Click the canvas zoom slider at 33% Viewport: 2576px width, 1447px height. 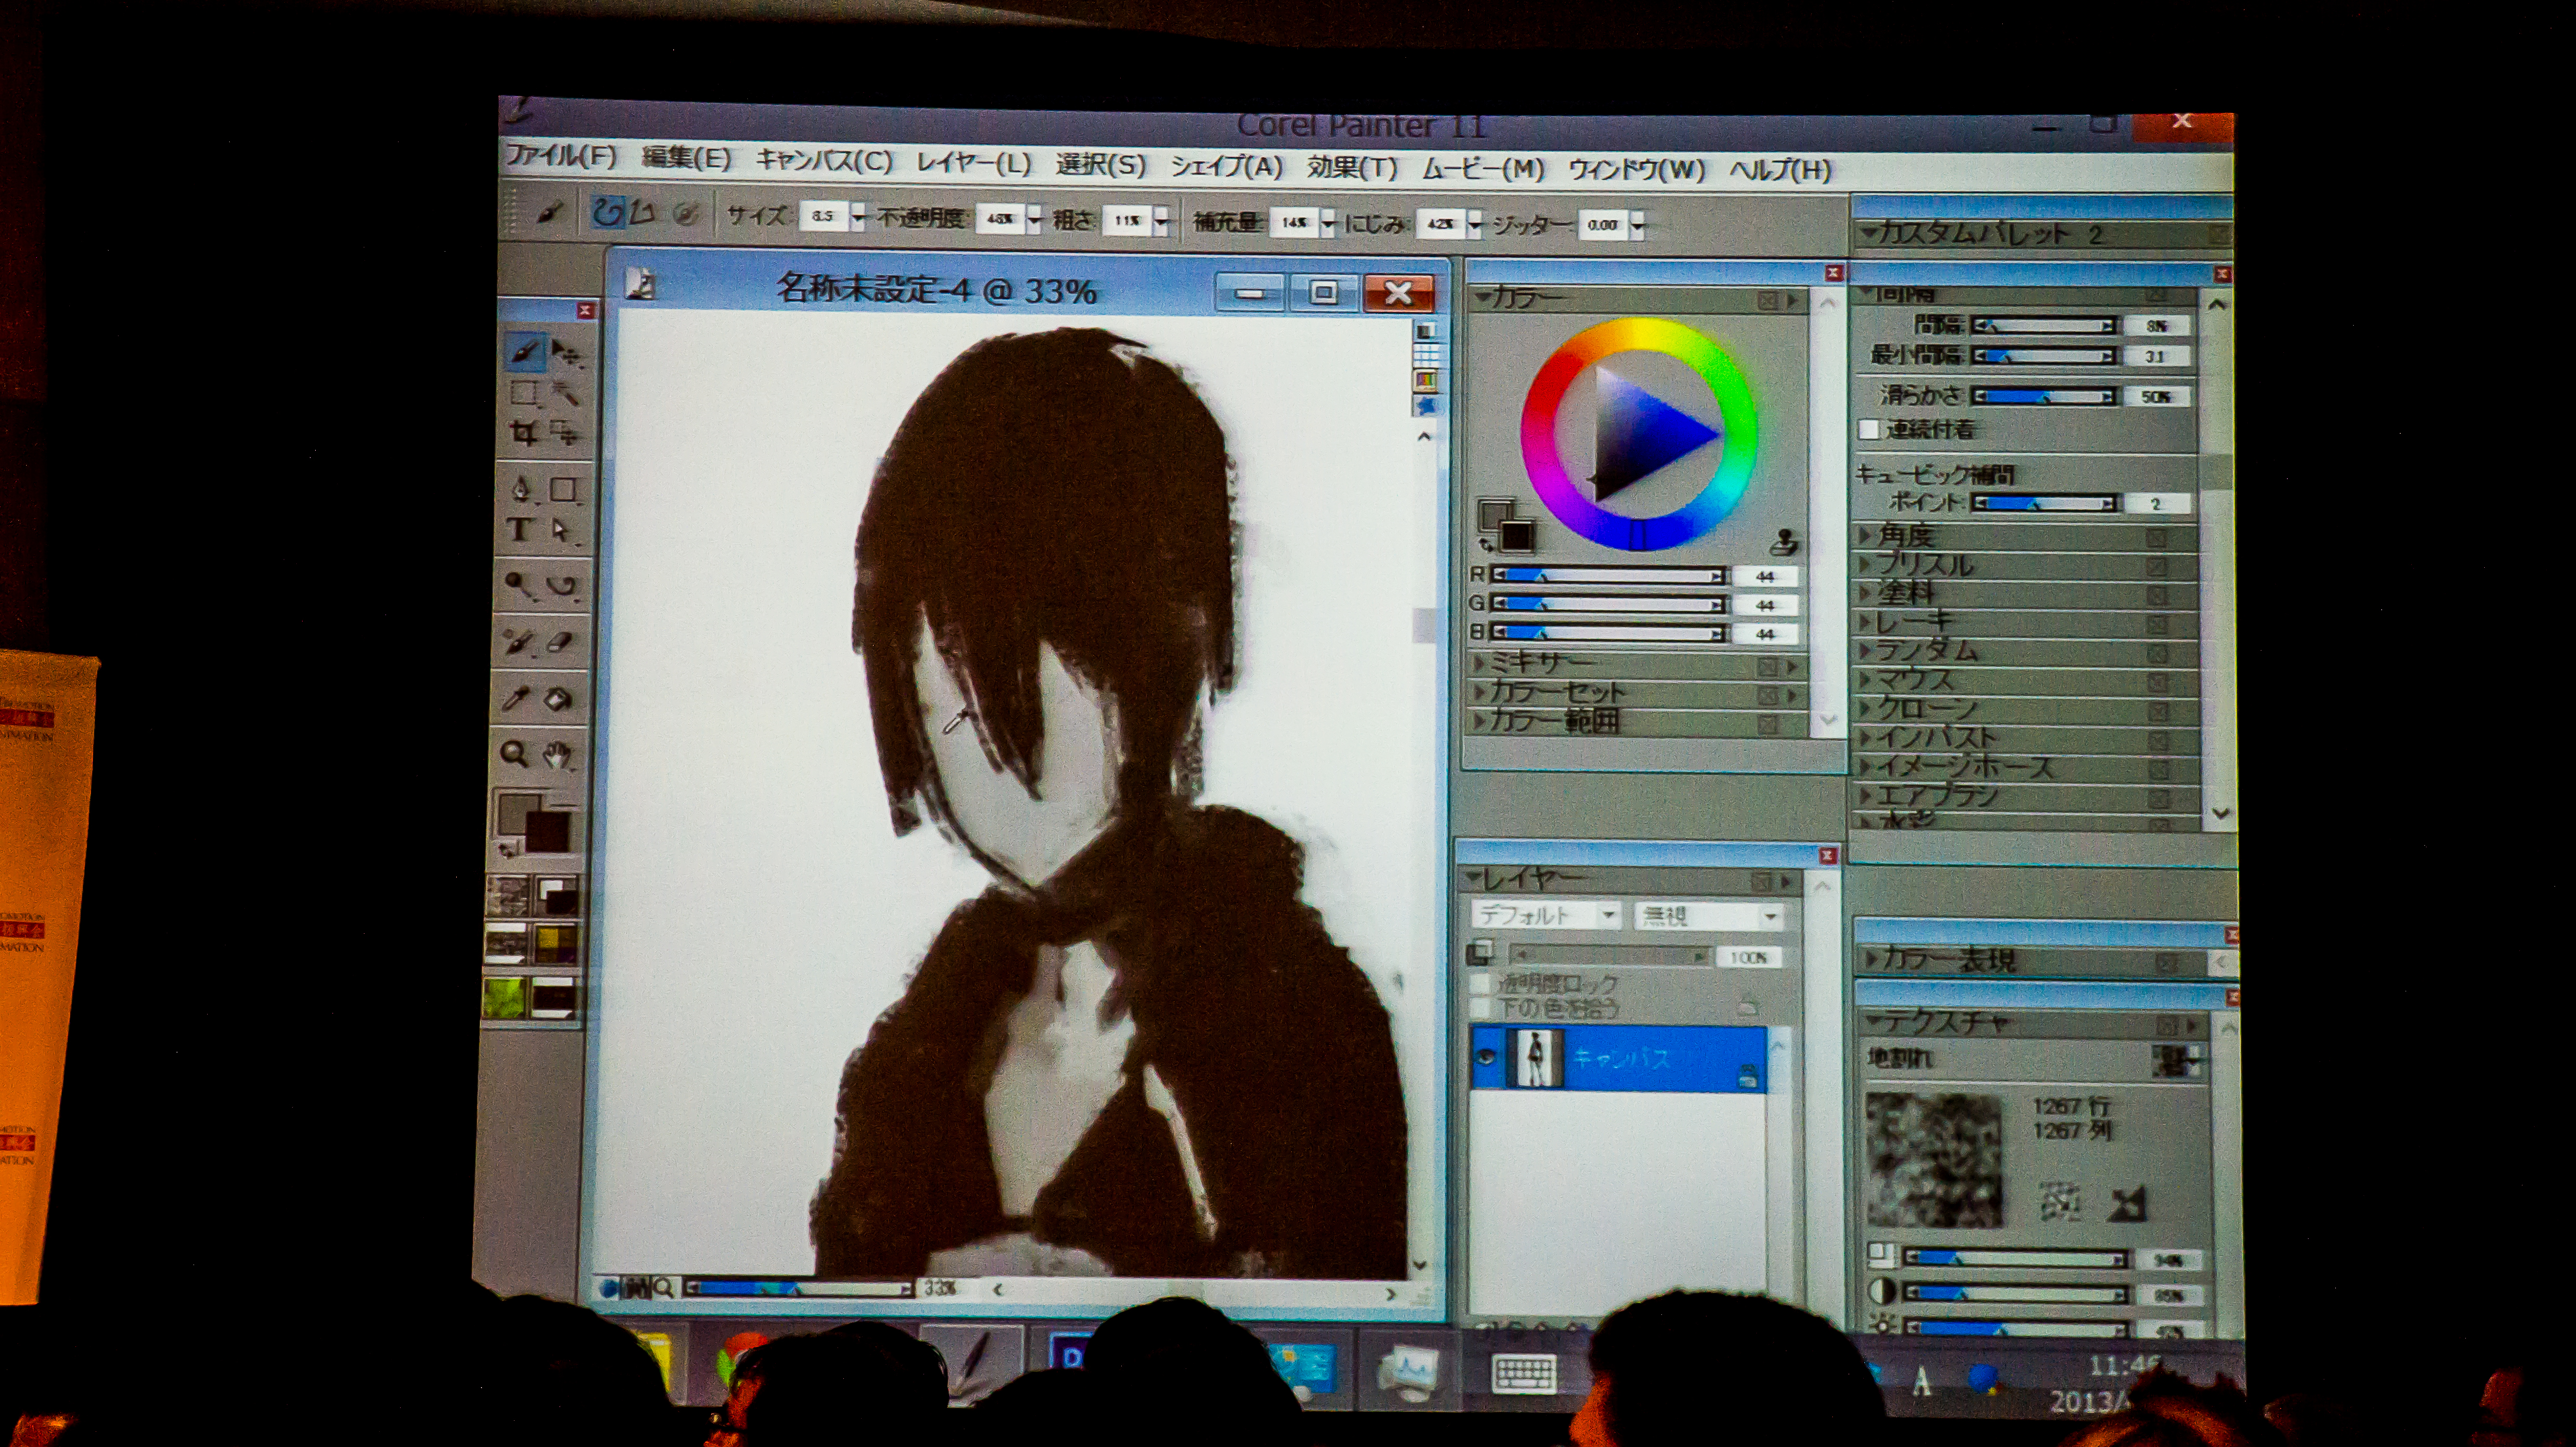tap(798, 1288)
